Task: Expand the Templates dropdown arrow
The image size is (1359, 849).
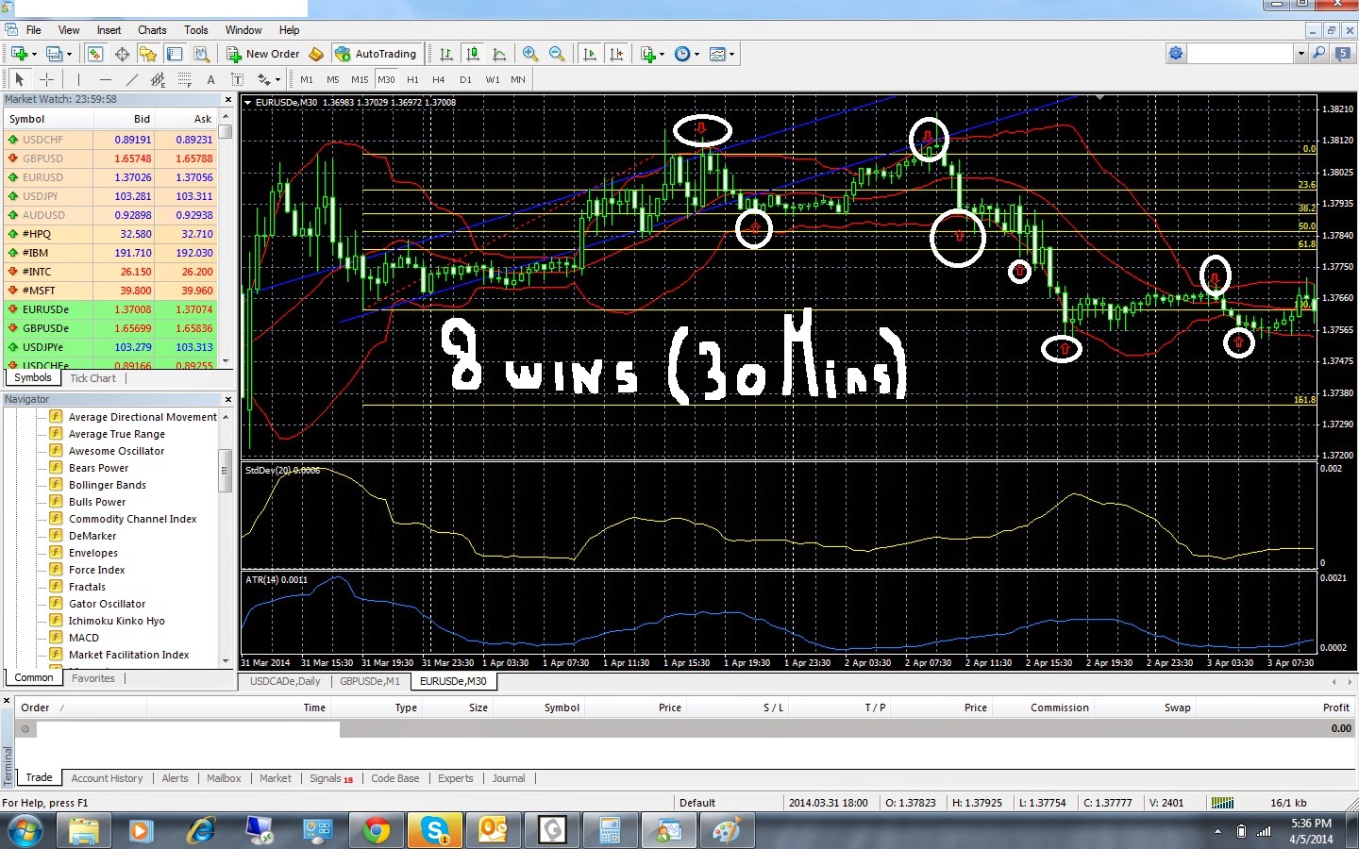Action: (x=732, y=54)
